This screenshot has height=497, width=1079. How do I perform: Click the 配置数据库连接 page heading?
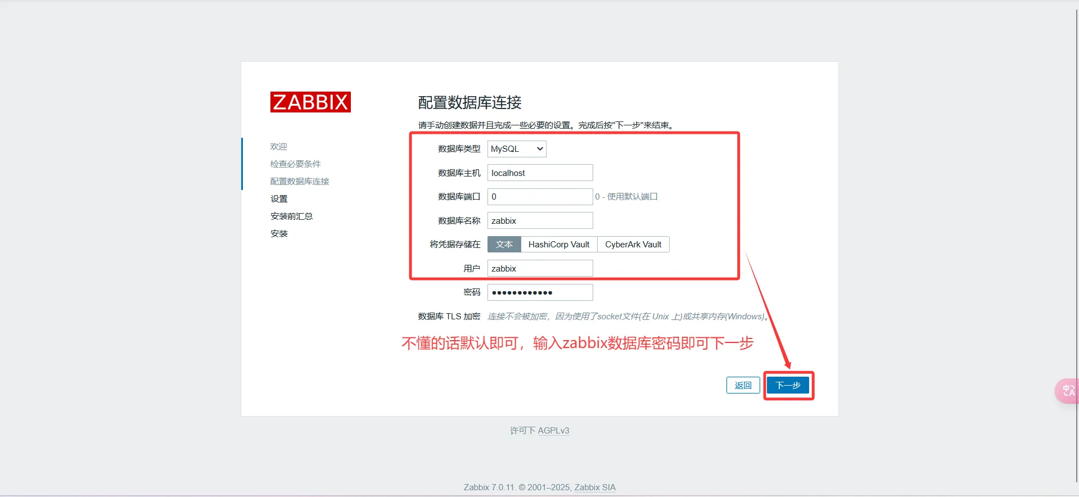470,102
